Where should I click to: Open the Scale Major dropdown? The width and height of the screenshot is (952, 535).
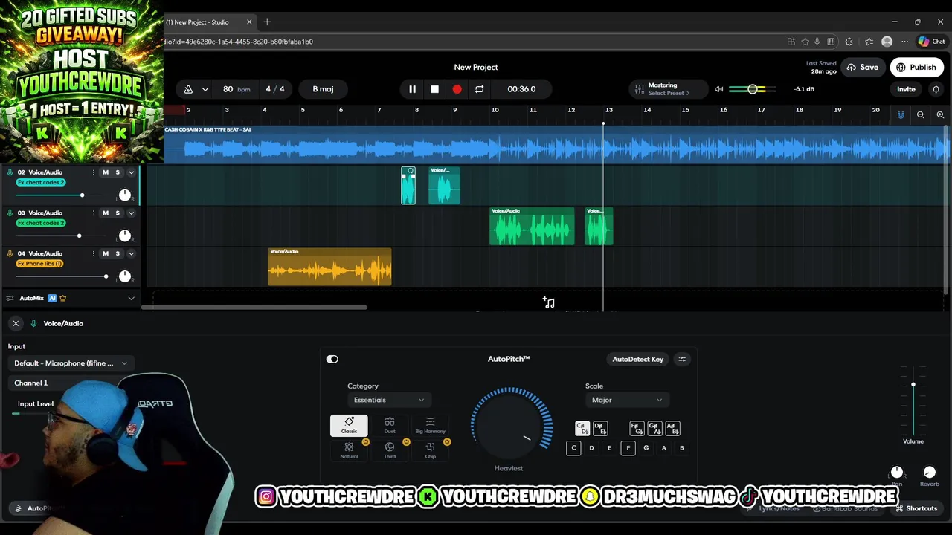tap(626, 401)
